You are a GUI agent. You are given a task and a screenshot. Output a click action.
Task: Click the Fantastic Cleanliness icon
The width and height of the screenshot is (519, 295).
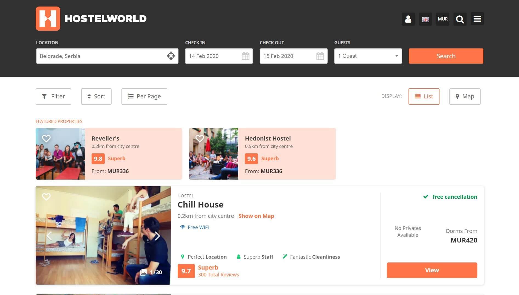(285, 256)
